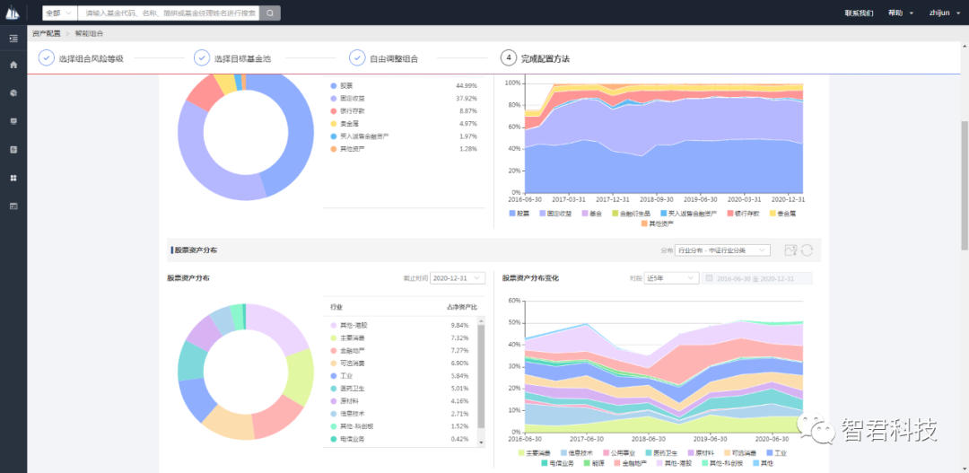
Task: Open the 全部 search category dropdown
Action: click(60, 13)
